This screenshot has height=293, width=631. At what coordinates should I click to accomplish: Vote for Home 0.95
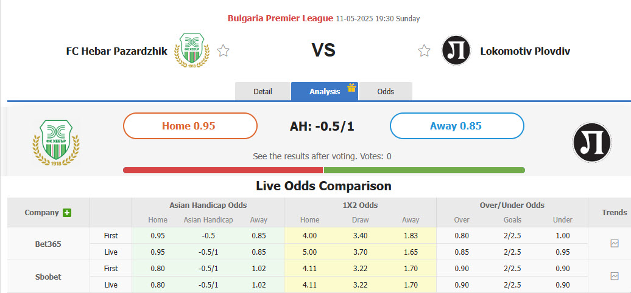point(190,126)
